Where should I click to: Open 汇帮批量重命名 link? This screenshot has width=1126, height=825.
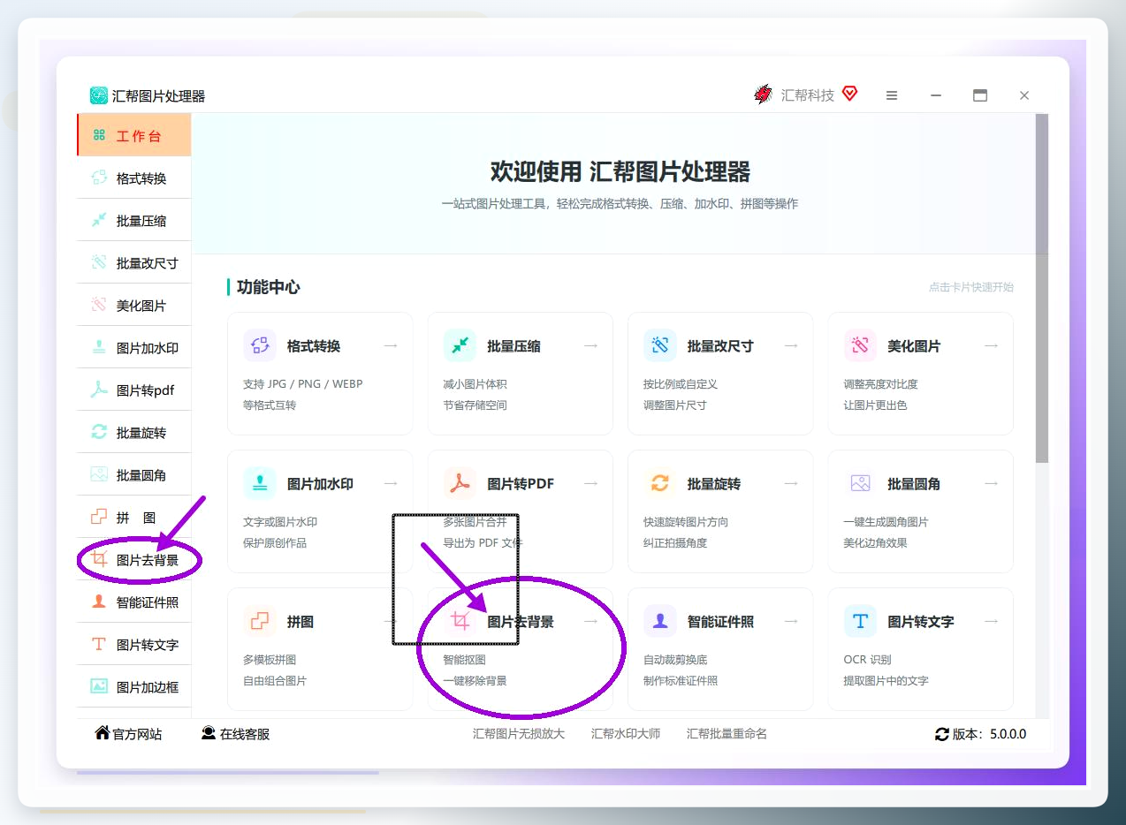[x=727, y=733]
